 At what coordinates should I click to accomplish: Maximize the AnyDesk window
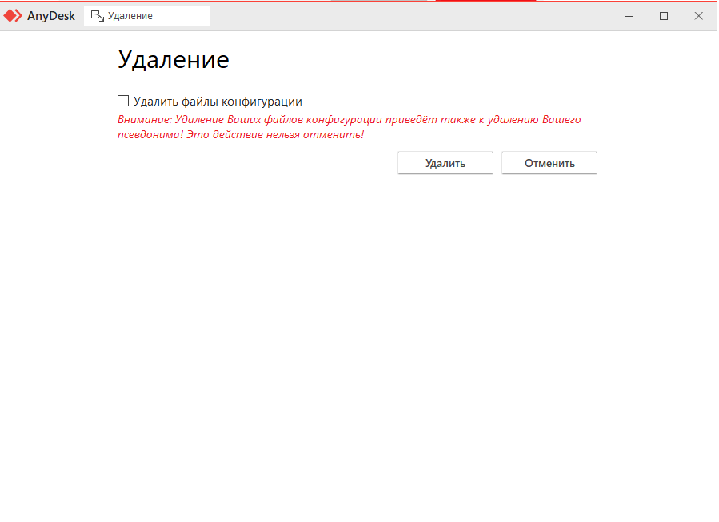tap(664, 16)
